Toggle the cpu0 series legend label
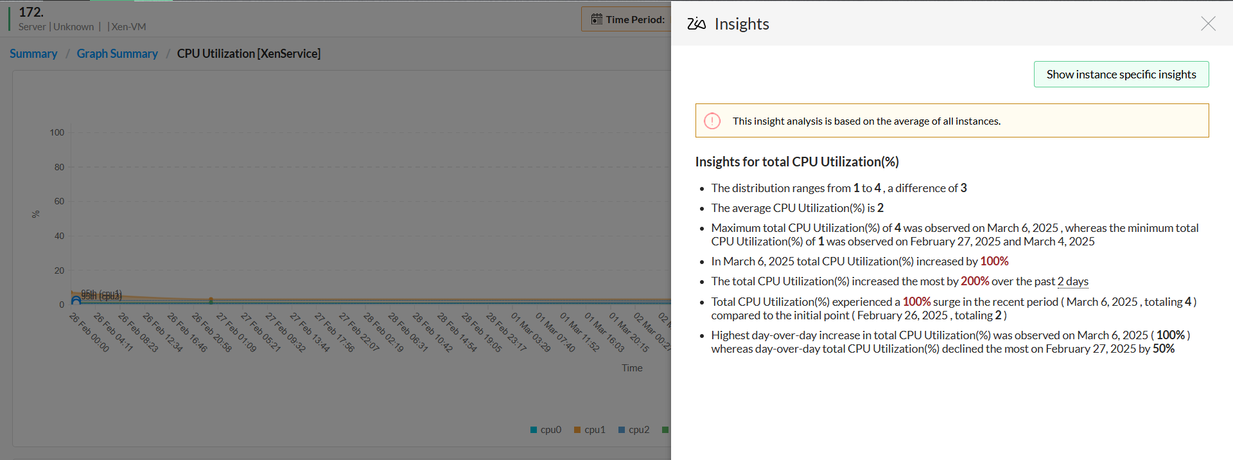 point(551,430)
